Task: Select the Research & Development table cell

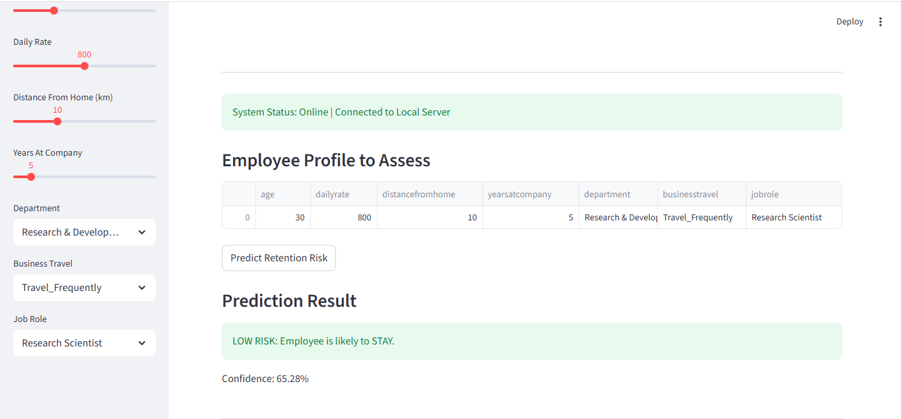Action: coord(618,217)
